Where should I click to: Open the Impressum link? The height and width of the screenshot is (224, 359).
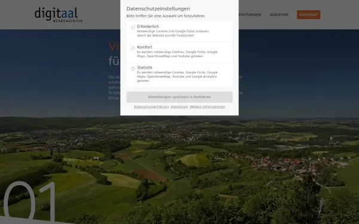pyautogui.click(x=180, y=107)
